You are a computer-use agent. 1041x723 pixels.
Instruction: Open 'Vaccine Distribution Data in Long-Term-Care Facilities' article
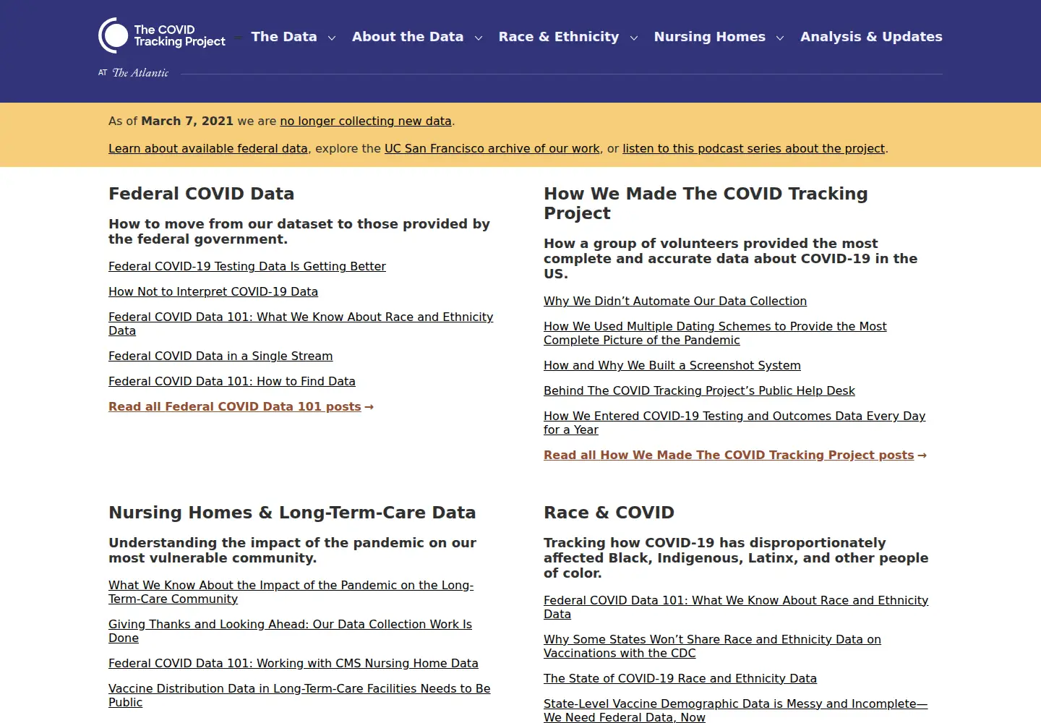tap(299, 696)
